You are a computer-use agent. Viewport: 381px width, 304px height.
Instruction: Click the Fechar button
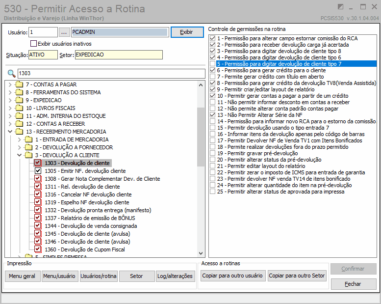pos(354,284)
